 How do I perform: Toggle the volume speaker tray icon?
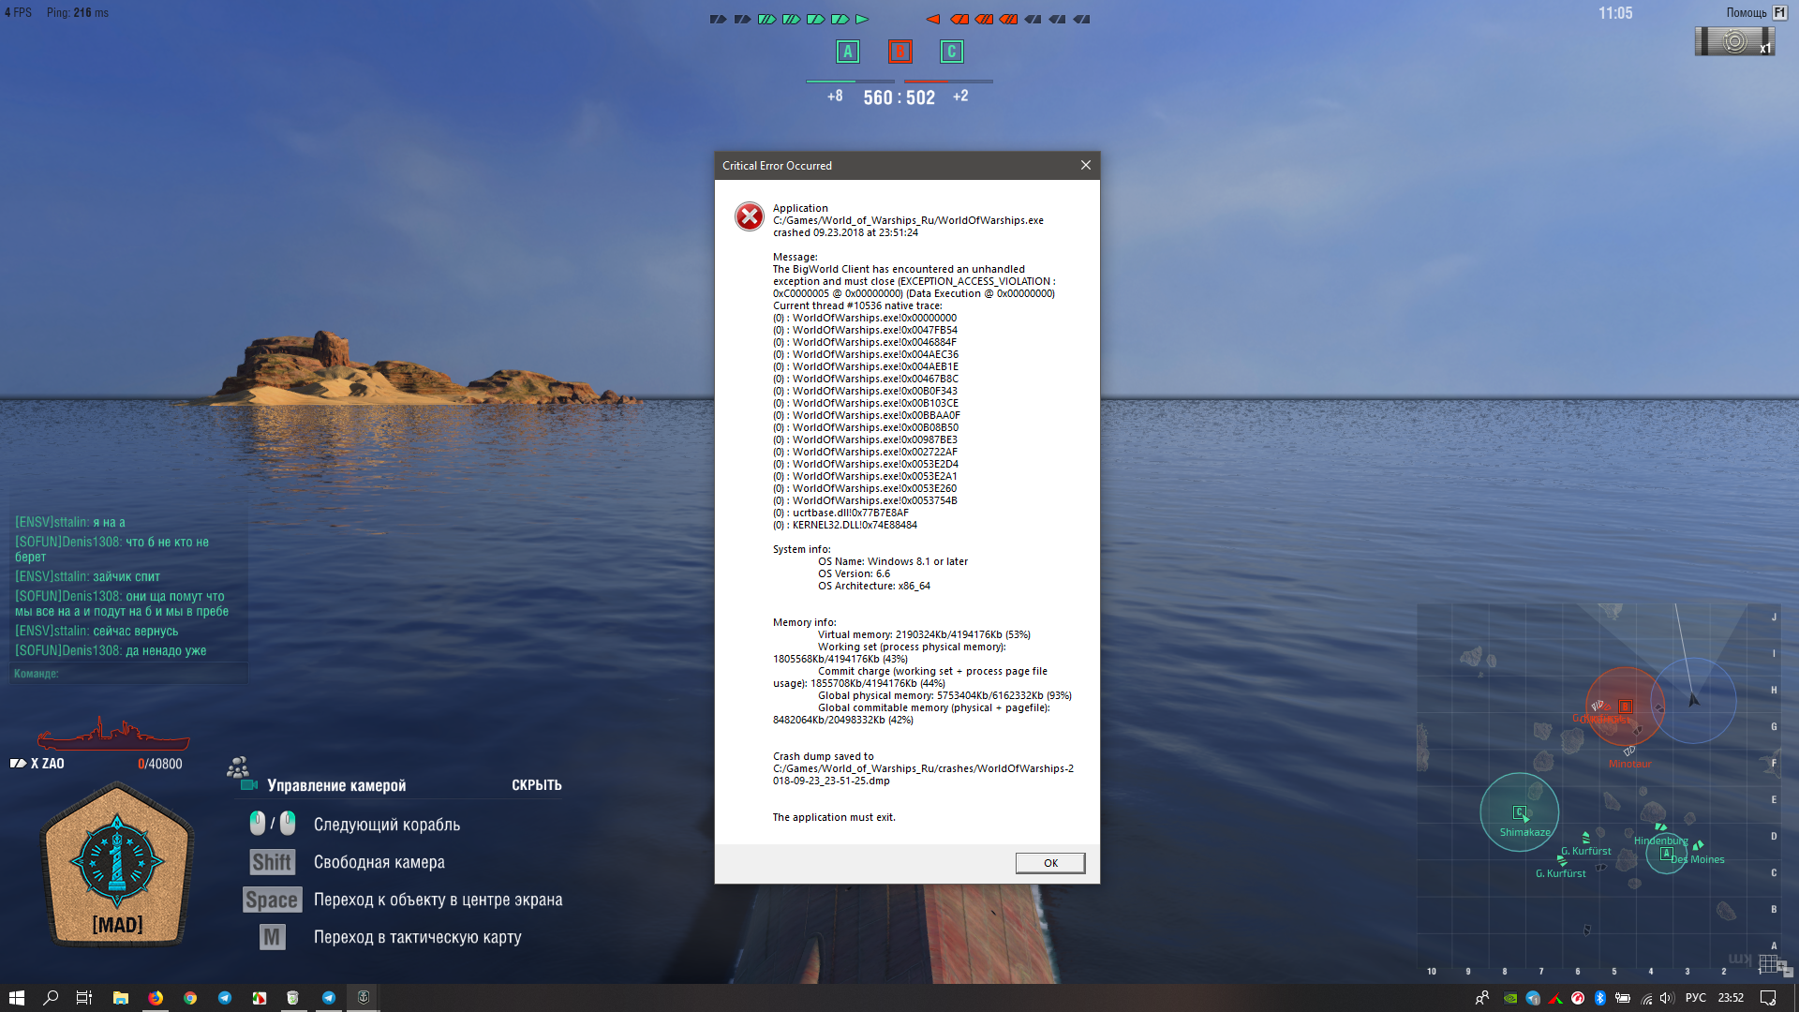pos(1667,998)
